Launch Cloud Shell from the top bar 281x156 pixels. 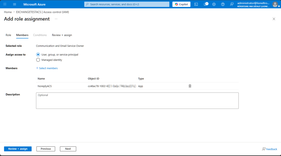point(196,4)
